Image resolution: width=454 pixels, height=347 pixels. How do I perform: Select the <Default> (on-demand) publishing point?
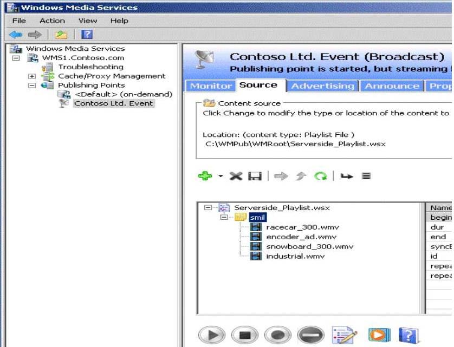(x=124, y=94)
